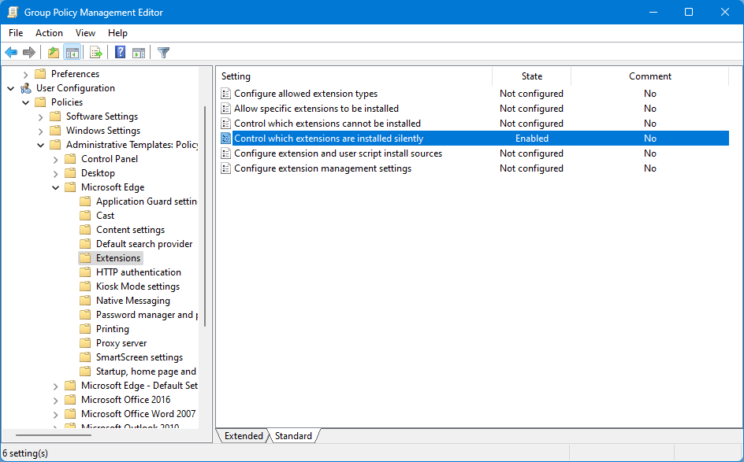Click the User Configuration node icon

click(26, 88)
